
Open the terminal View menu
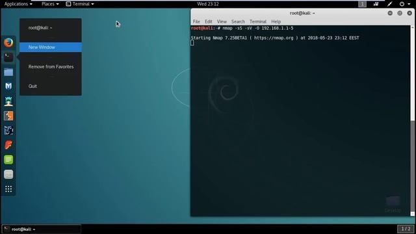[x=222, y=21]
